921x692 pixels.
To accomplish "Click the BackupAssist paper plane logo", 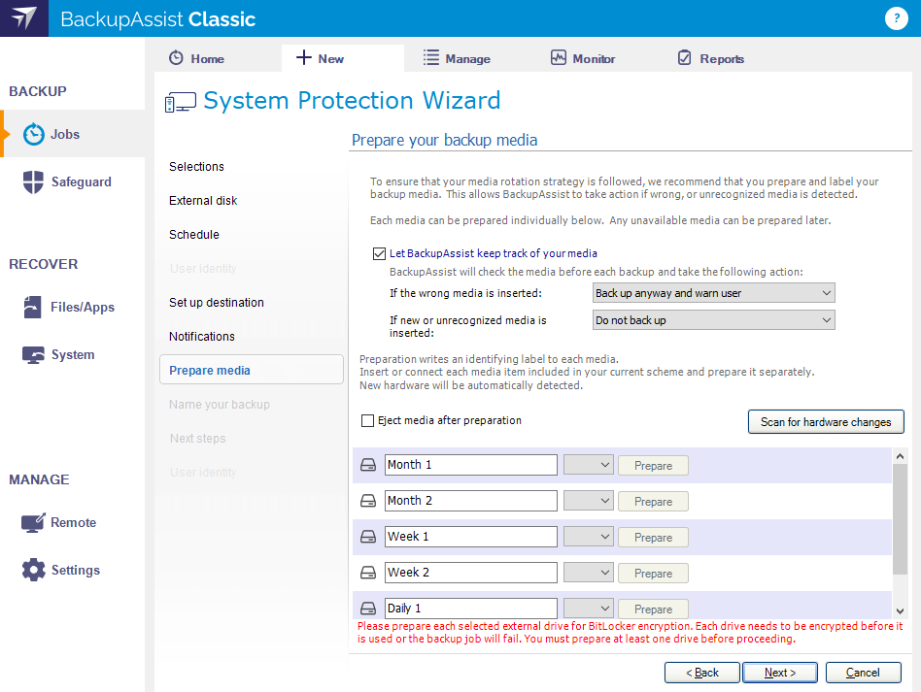I will [x=24, y=18].
